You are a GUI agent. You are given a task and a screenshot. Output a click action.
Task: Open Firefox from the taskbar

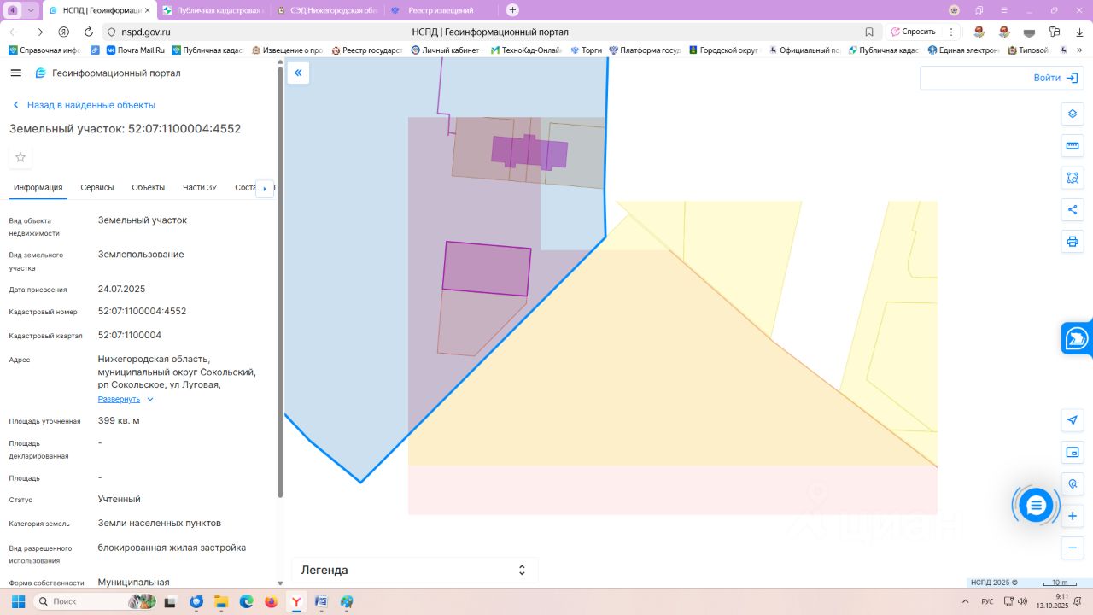[x=272, y=601]
